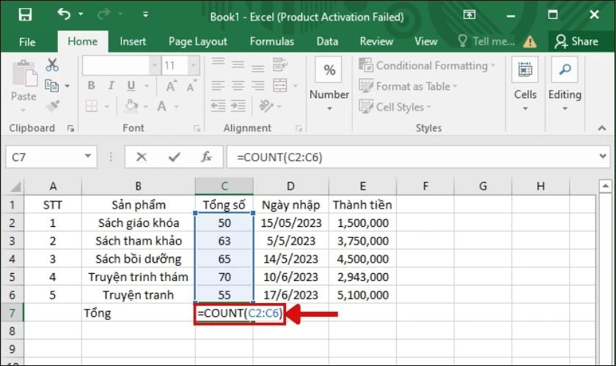The image size is (616, 366).
Task: Click Align Right icon
Action: [x=257, y=86]
